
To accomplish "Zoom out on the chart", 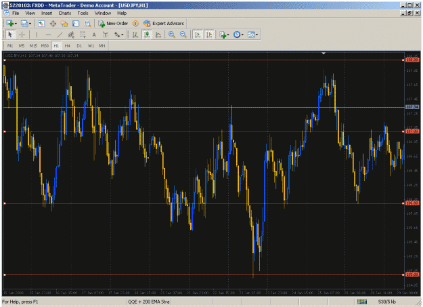I will 183,35.
